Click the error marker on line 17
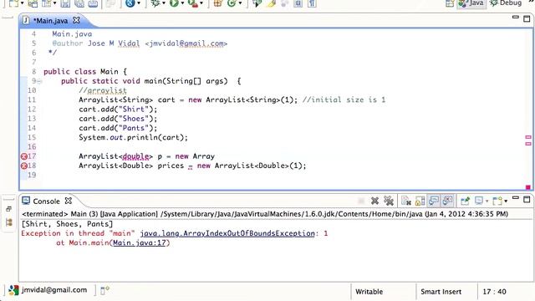The image size is (535, 301). tap(24, 156)
